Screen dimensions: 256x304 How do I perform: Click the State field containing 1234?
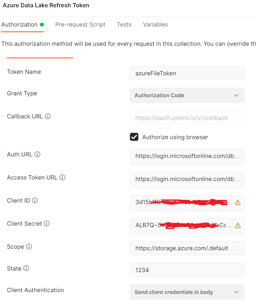tap(187, 270)
